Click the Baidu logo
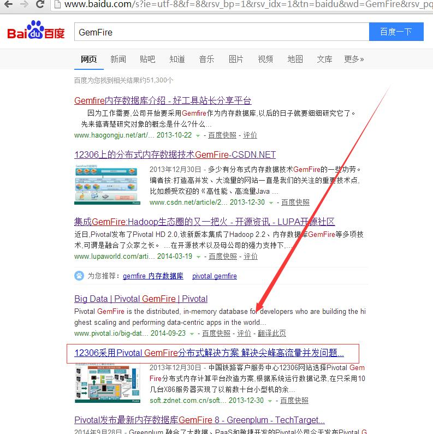The width and height of the screenshot is (433, 434). 36,30
